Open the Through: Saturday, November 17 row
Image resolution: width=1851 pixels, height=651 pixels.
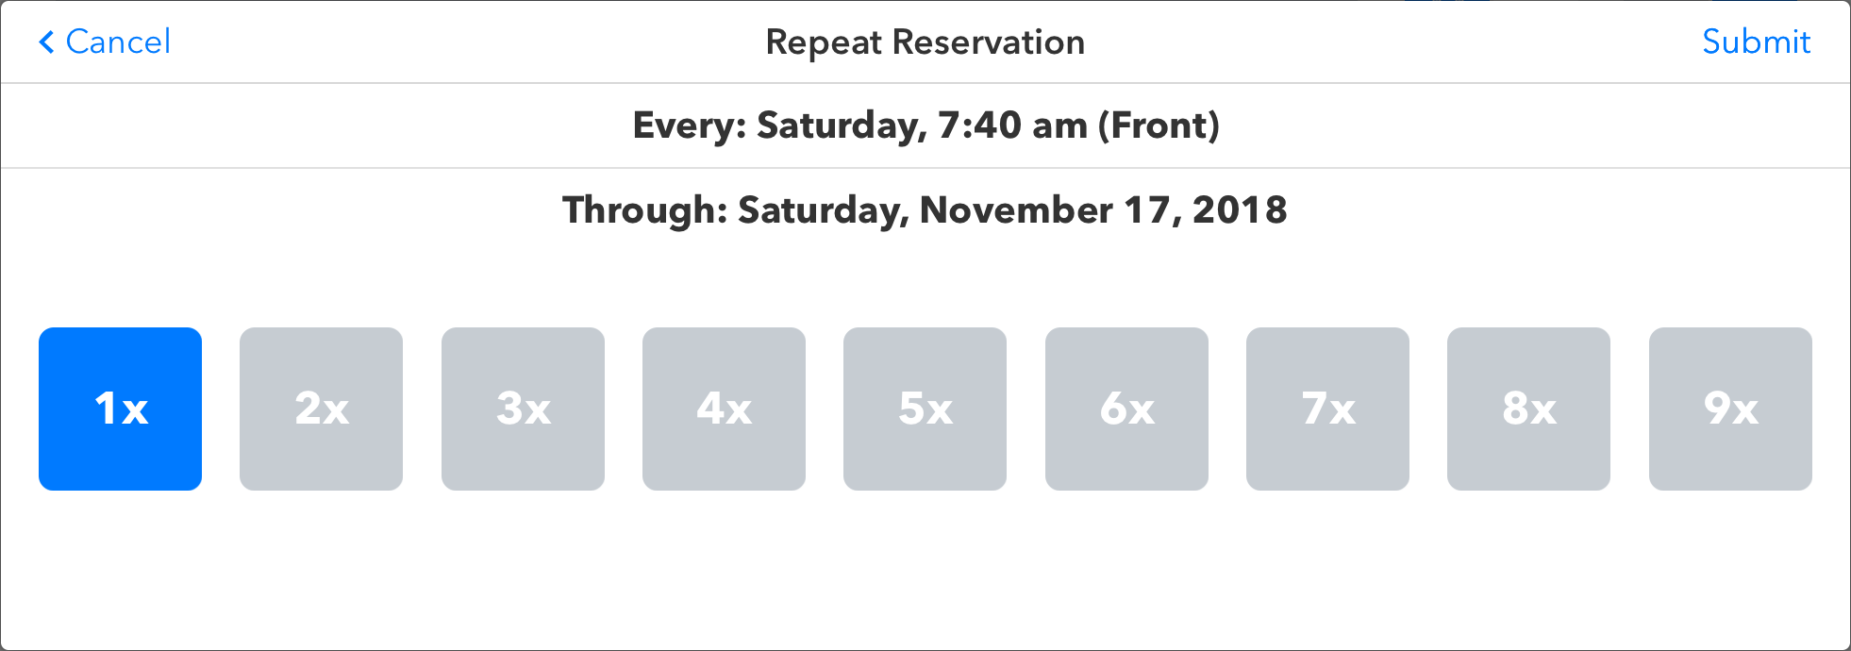point(925,209)
